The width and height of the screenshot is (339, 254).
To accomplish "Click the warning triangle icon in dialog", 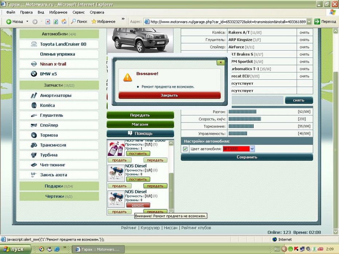I will pyautogui.click(x=128, y=78).
